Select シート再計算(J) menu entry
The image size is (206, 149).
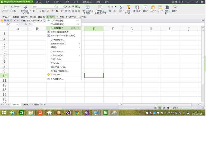[64, 28]
